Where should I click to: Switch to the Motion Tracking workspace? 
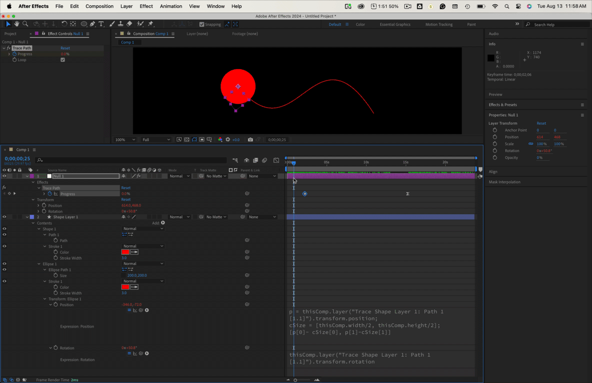tap(439, 24)
